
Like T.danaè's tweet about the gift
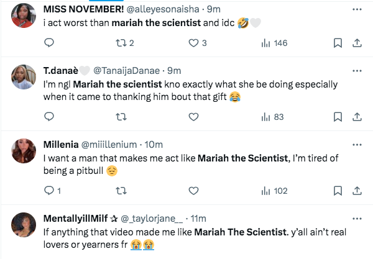(193, 116)
